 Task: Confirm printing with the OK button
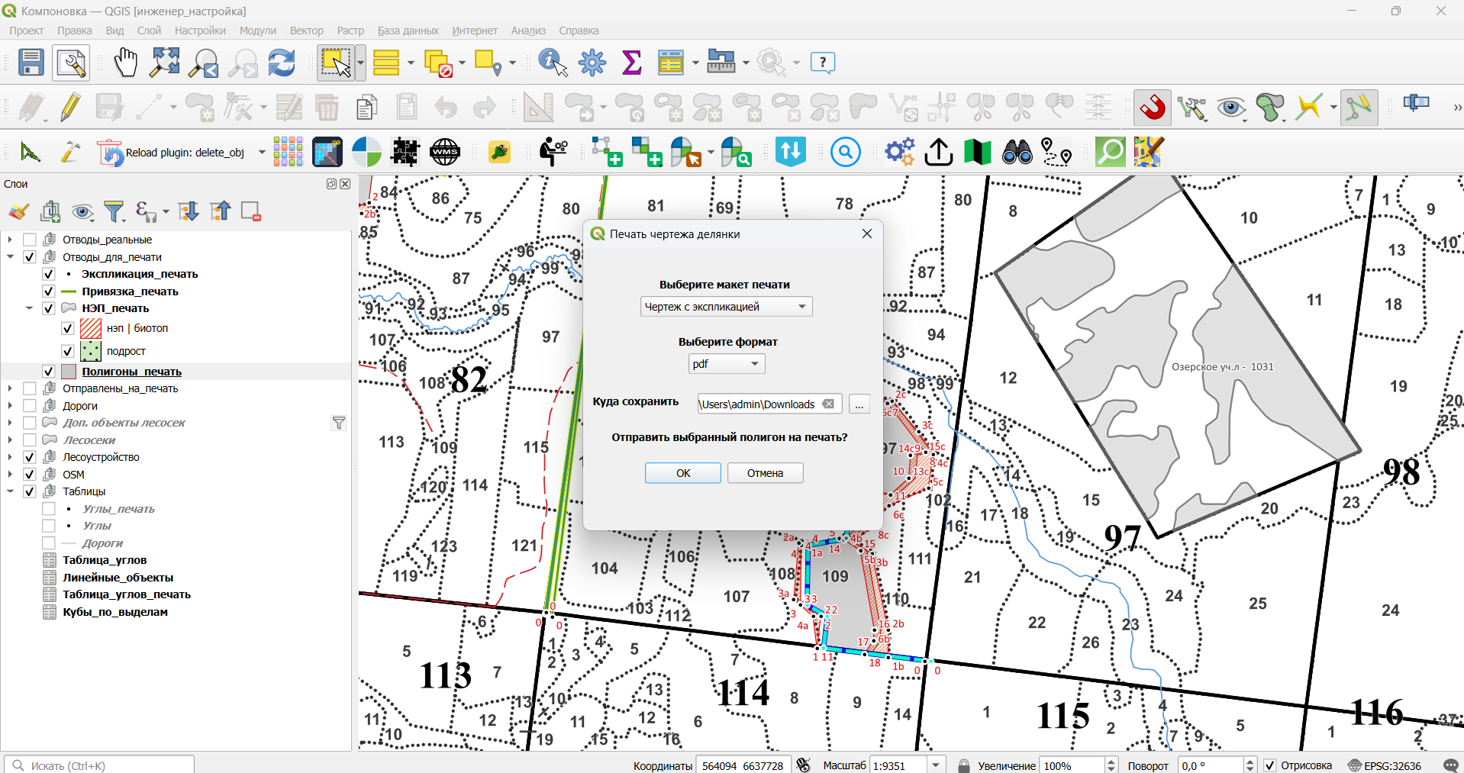tap(683, 473)
